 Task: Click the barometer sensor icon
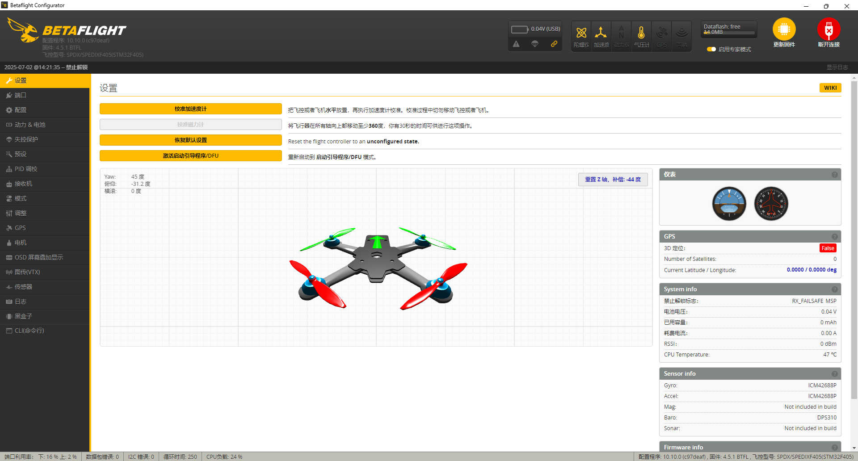641,33
